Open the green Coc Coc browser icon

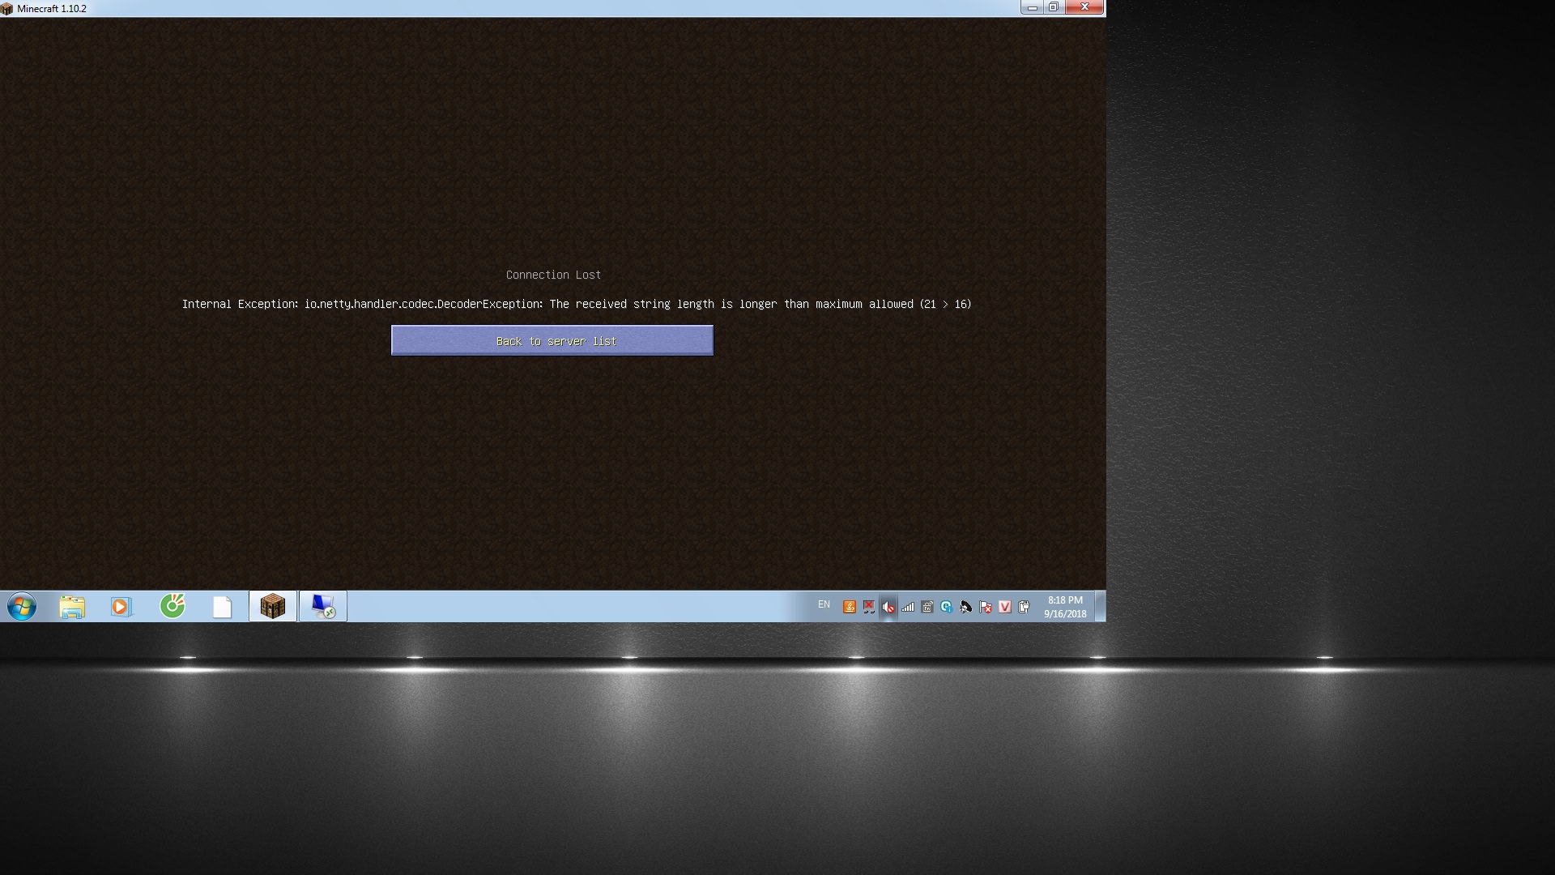(x=173, y=606)
